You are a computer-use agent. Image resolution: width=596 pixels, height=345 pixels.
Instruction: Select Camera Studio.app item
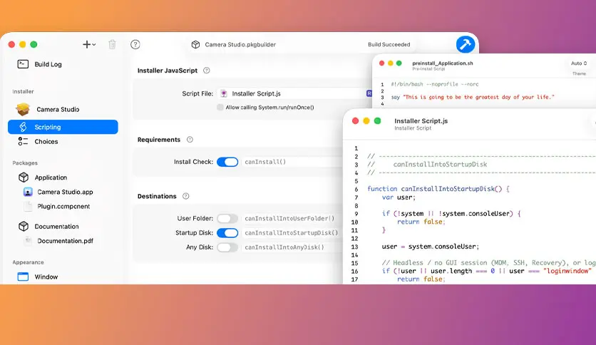(x=65, y=192)
